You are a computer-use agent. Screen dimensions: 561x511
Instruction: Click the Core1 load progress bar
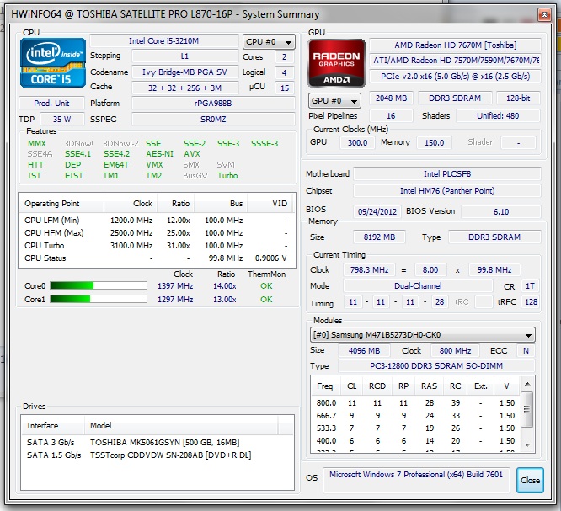coord(99,299)
